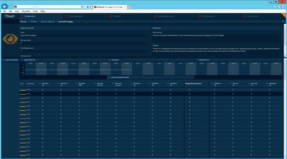The width and height of the screenshot is (287, 159).
Task: Toggle WERTE VERBERGEN option
Action: coord(10,60)
